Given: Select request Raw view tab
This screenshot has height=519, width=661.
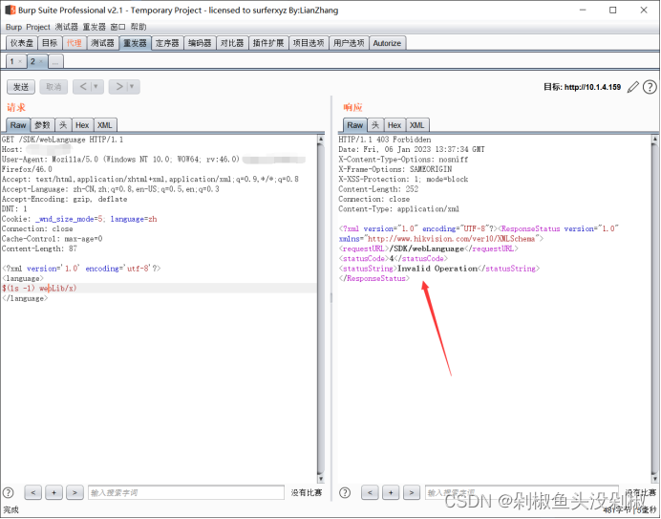Looking at the screenshot, I should tap(18, 125).
